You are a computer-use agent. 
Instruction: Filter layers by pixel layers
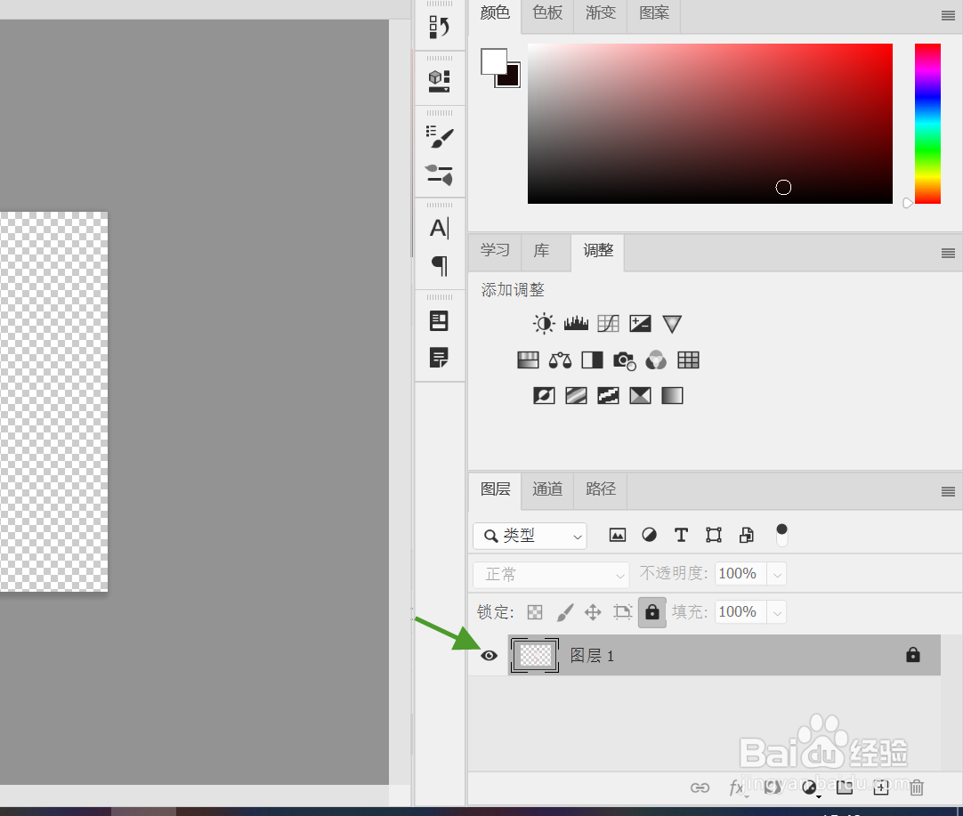618,536
